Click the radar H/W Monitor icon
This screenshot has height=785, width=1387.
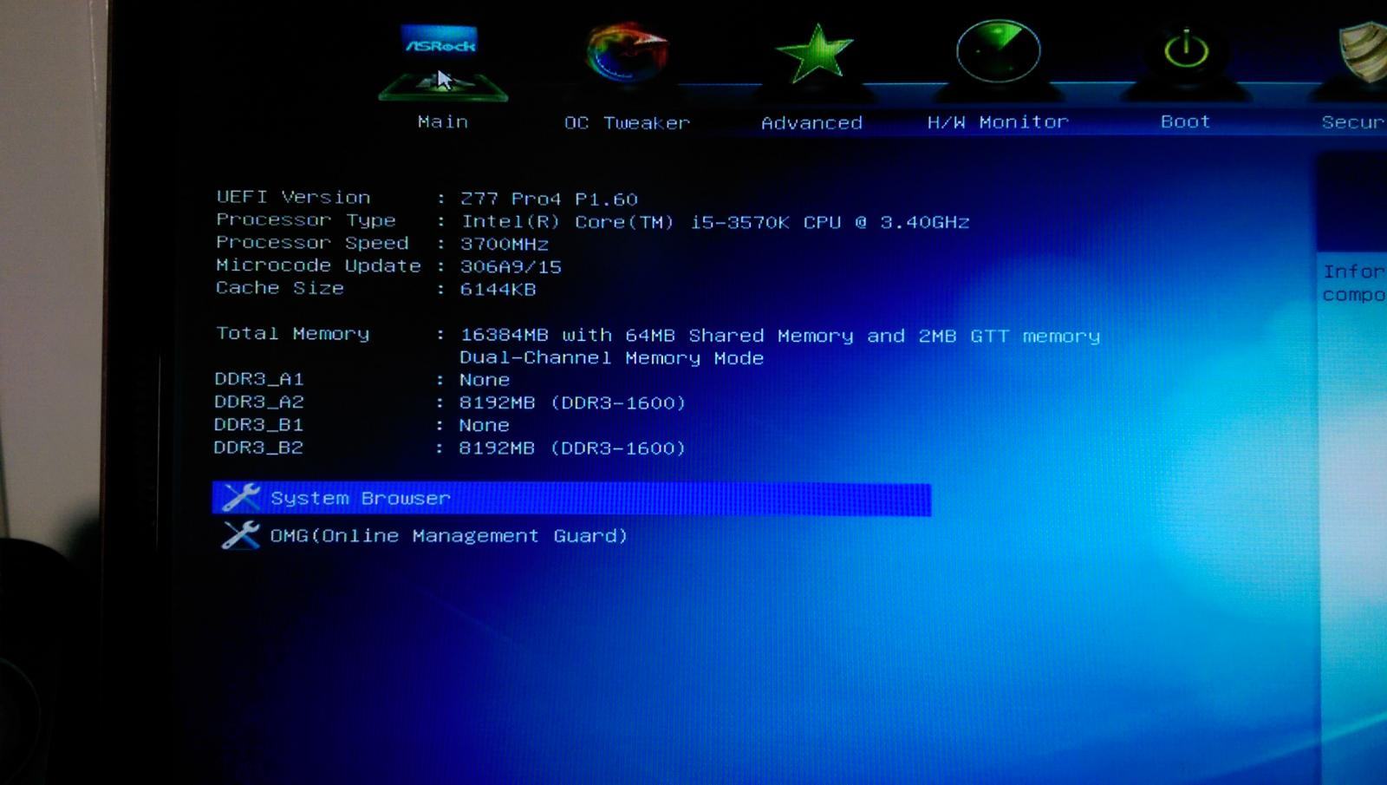(x=998, y=52)
